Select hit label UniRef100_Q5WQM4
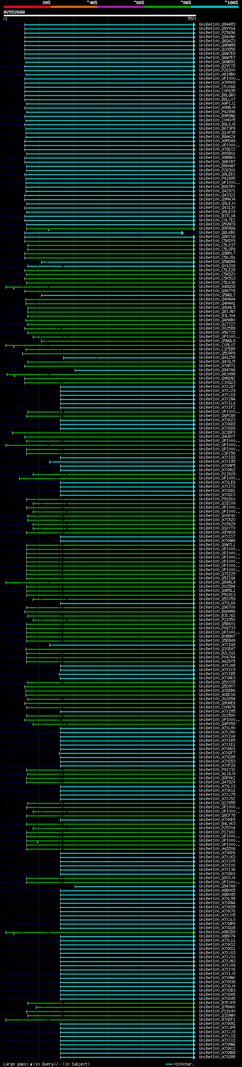The image size is (242, 1067). coord(217,262)
